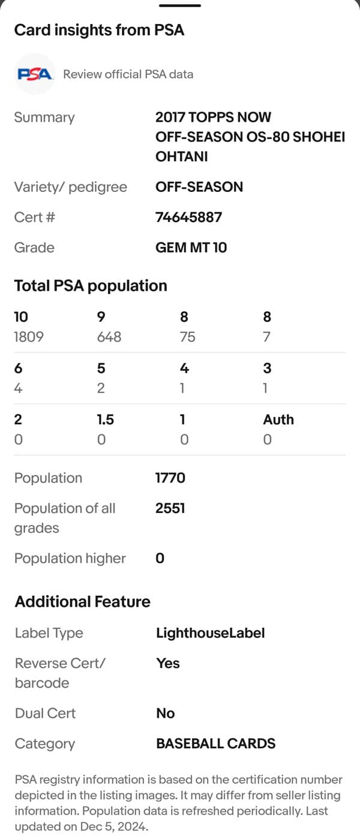Image resolution: width=360 pixels, height=840 pixels.
Task: Select the Reverse Cert/barcode Yes value
Action: pyautogui.click(x=167, y=663)
